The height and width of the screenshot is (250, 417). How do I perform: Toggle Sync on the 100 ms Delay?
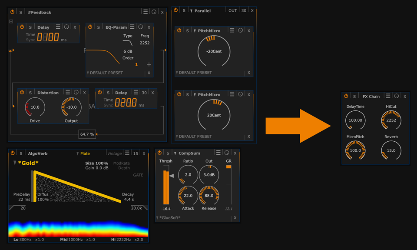30,40
